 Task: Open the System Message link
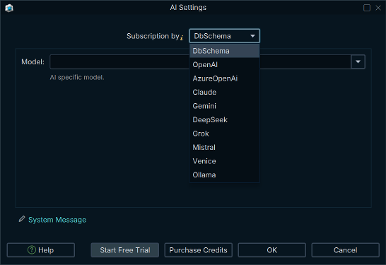pyautogui.click(x=57, y=220)
